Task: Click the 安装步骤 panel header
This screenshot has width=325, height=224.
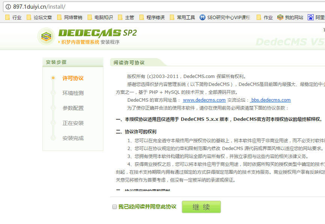Action: (x=73, y=62)
